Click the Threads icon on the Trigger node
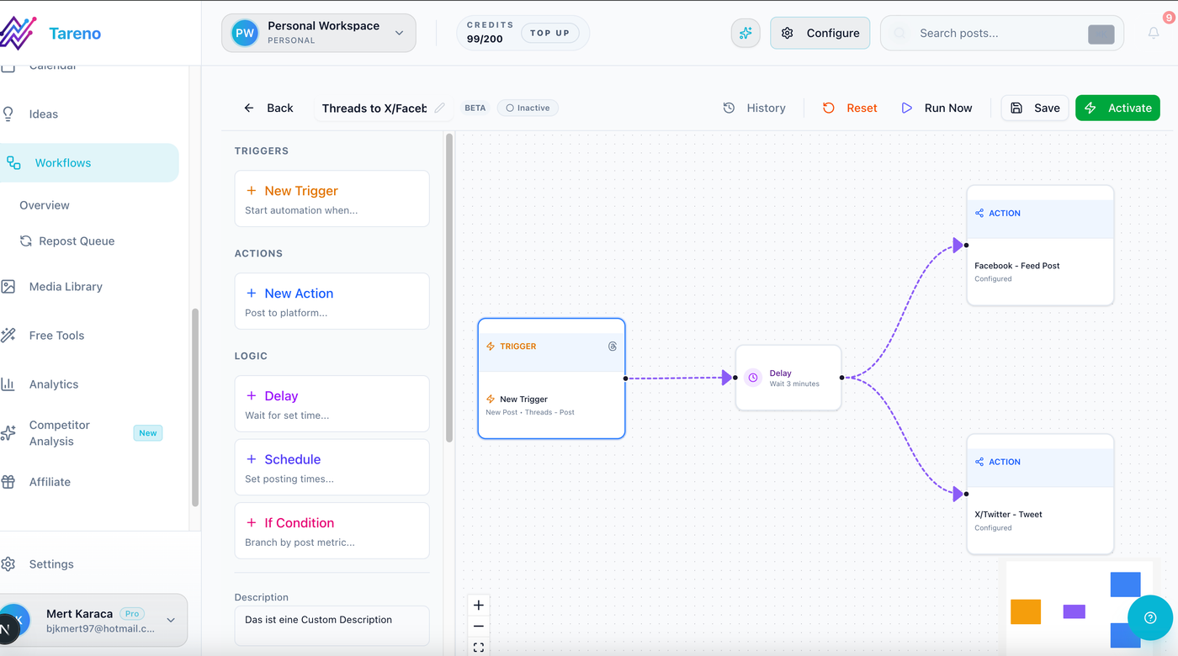The width and height of the screenshot is (1178, 656). 613,347
